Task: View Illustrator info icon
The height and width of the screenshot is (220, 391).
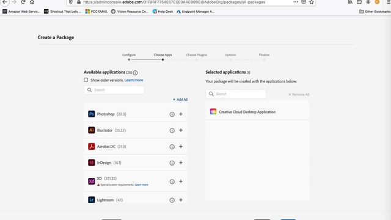Action: (x=172, y=130)
